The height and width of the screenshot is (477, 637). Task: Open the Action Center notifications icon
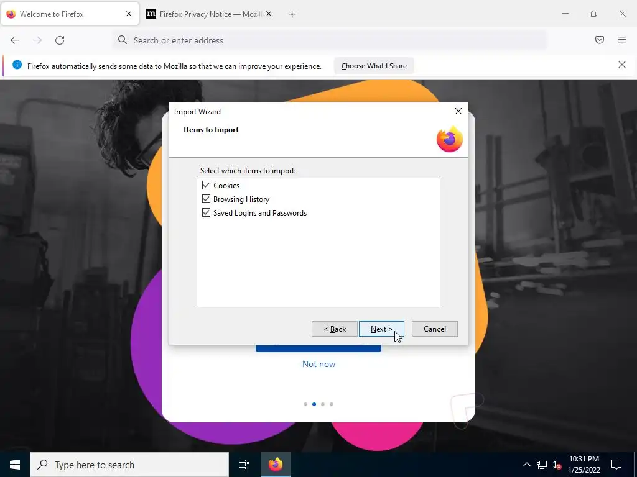point(616,465)
